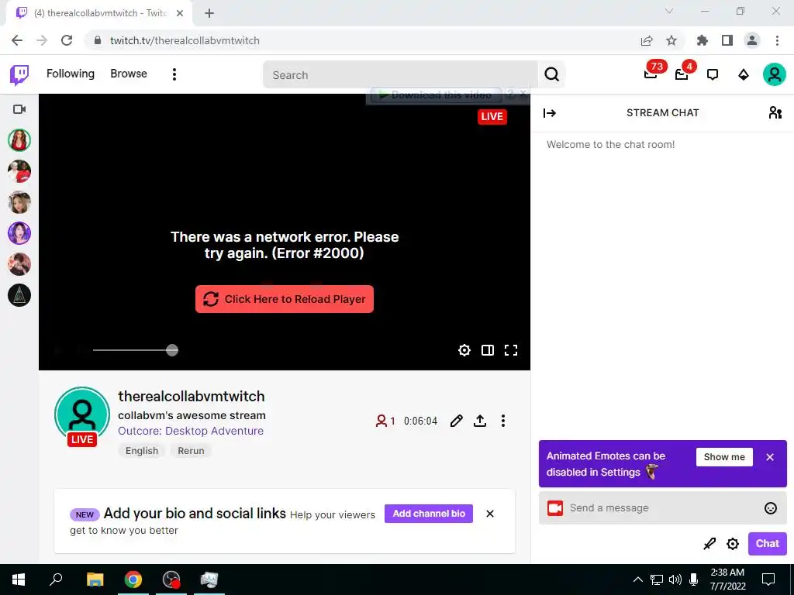Click Show me for animated emotes
The width and height of the screenshot is (794, 595).
724,457
